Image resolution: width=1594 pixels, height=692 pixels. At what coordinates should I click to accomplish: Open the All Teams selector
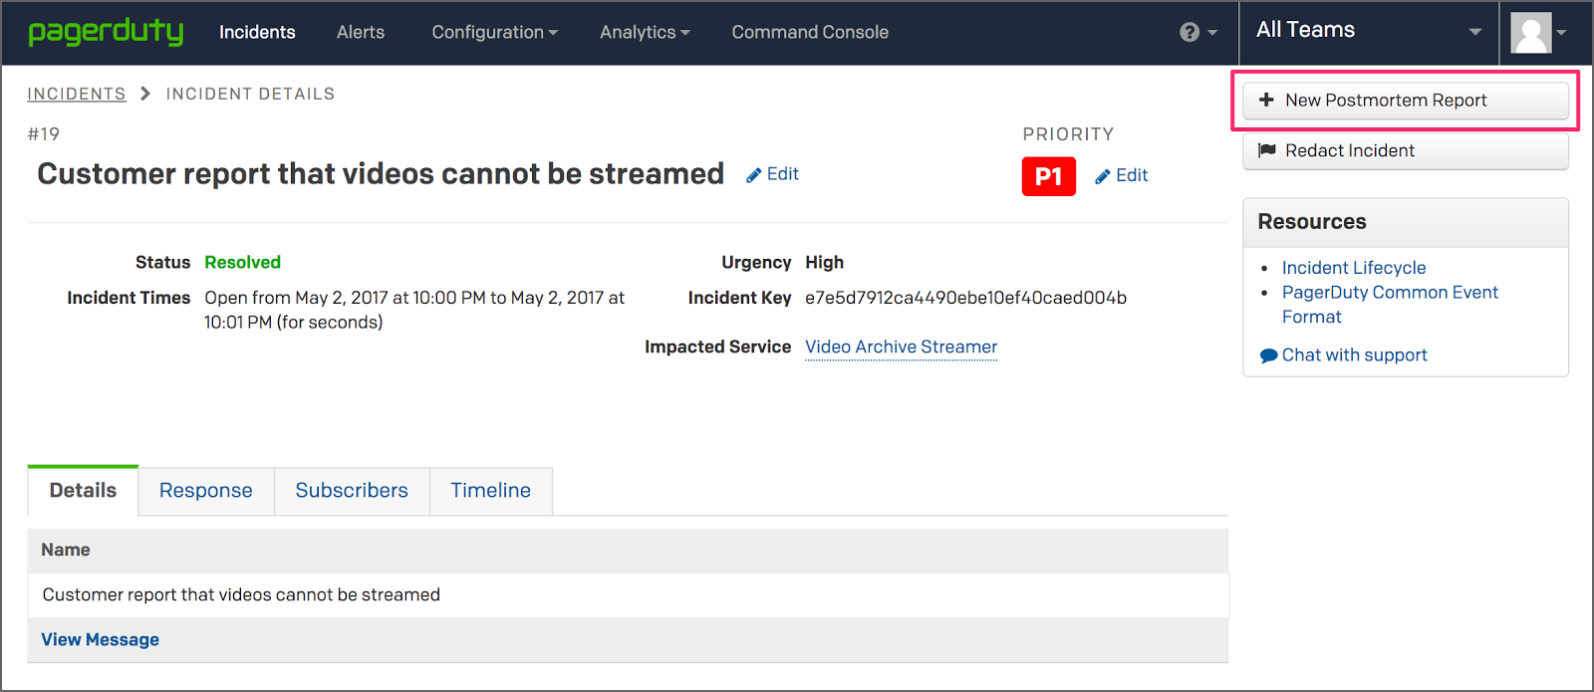[x=1368, y=31]
